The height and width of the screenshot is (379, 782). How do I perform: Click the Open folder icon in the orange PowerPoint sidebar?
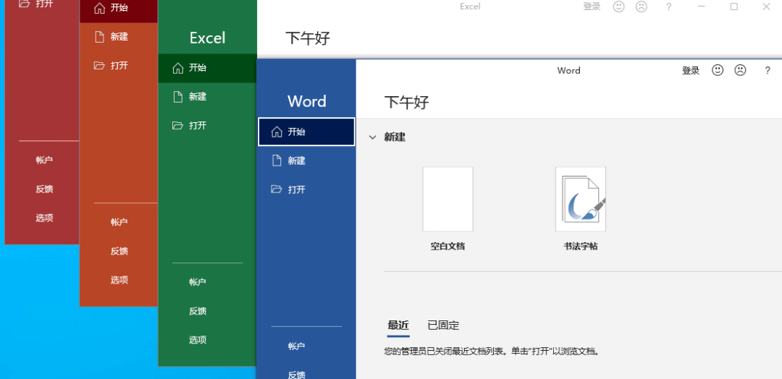(99, 65)
